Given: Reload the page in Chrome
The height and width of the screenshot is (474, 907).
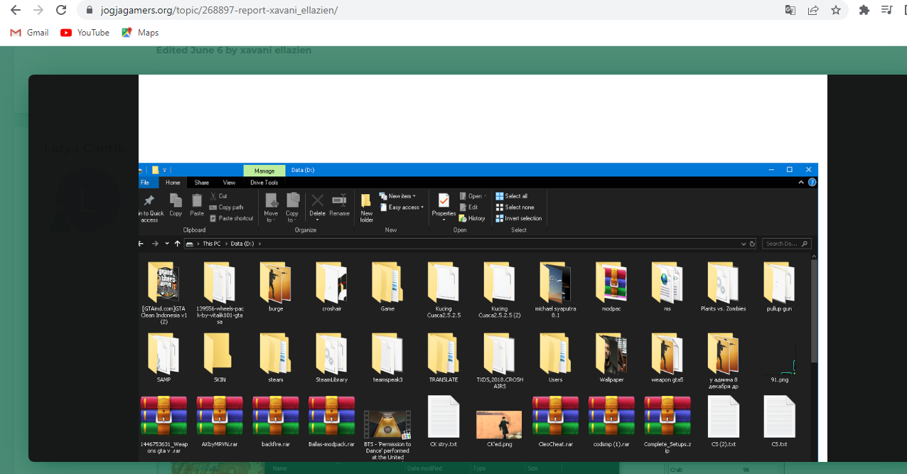Looking at the screenshot, I should point(61,10).
